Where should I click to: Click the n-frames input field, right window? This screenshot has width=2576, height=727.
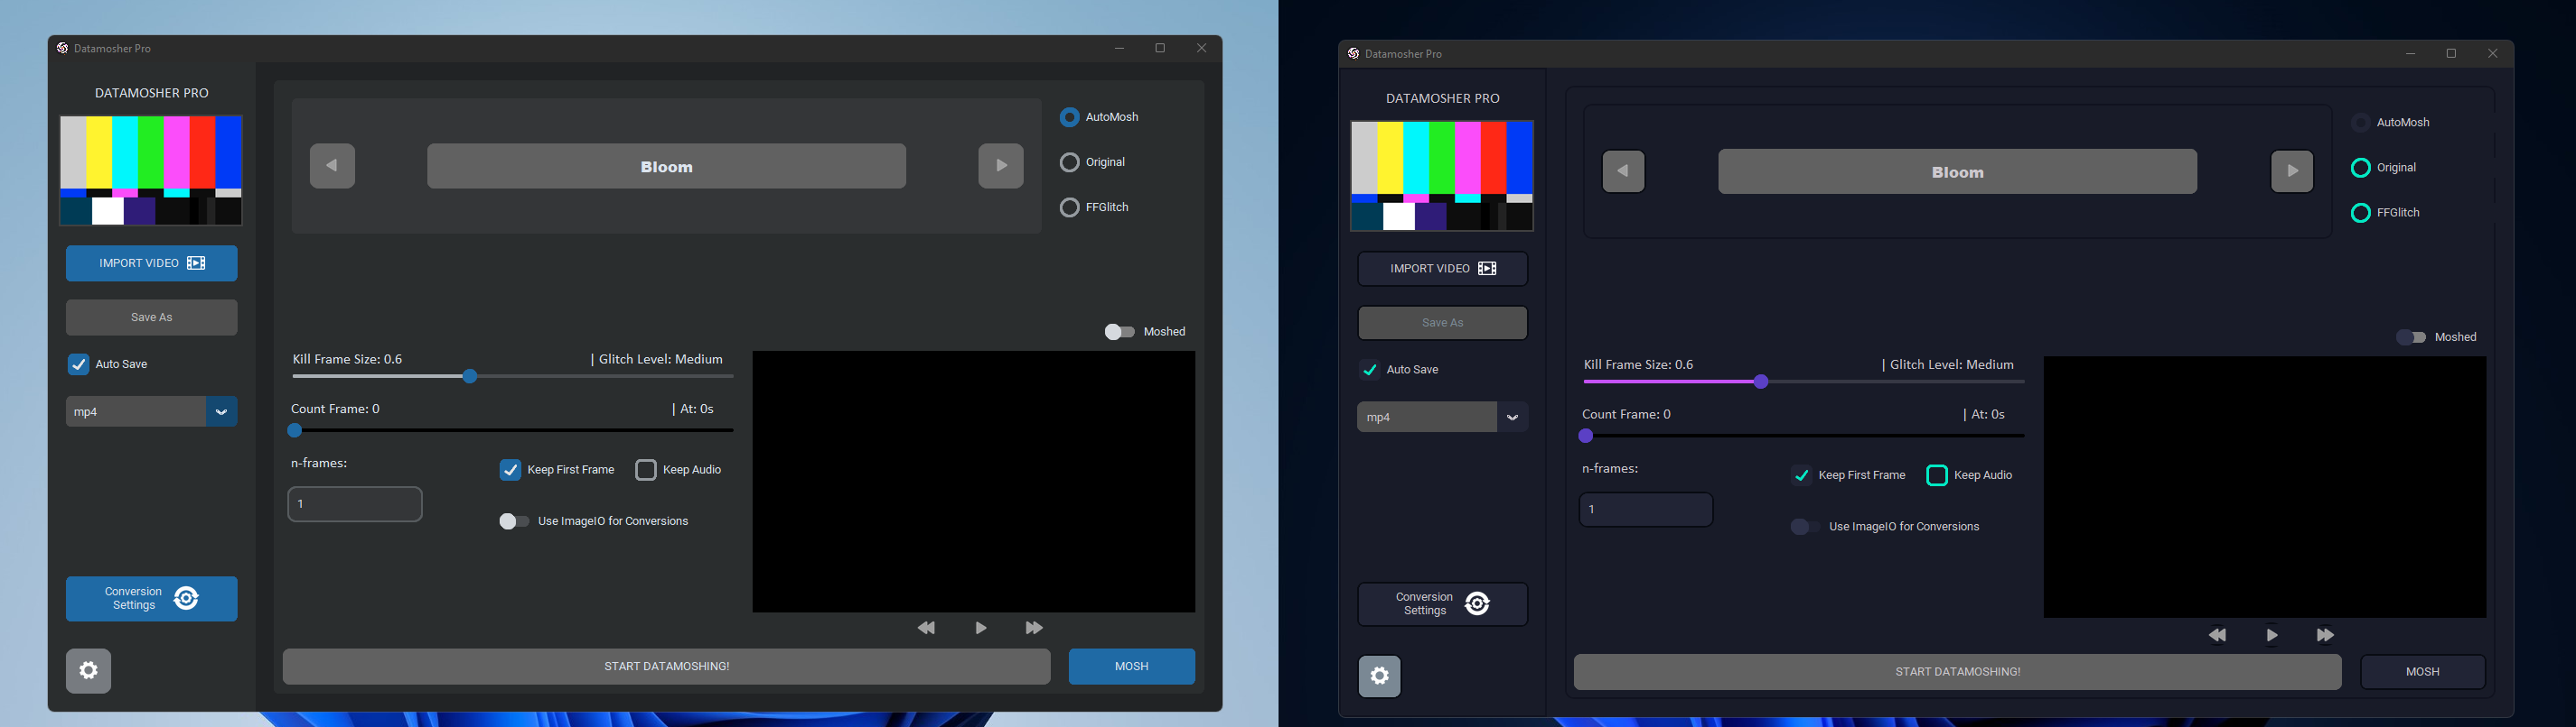point(1646,510)
